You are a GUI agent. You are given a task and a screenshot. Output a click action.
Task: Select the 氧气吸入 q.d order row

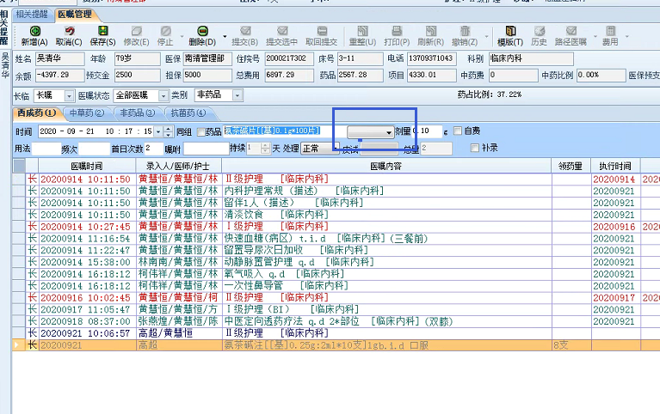click(x=336, y=274)
